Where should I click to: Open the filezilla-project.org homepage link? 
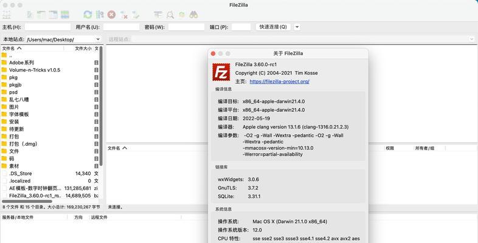tap(279, 81)
